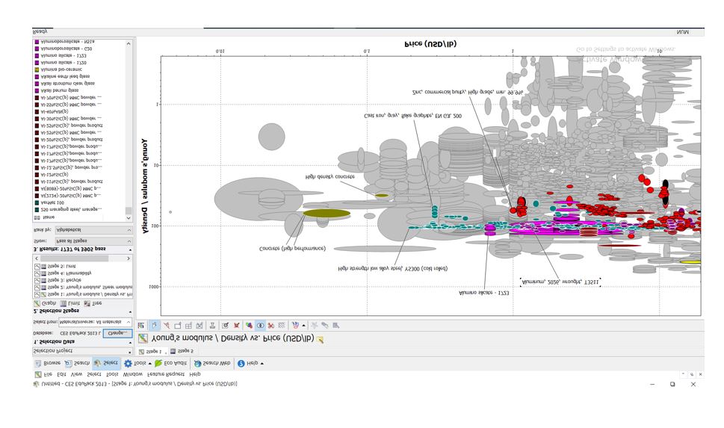This screenshot has width=724, height=428.
Task: Collapse the 3. Results section
Action: (x=130, y=249)
